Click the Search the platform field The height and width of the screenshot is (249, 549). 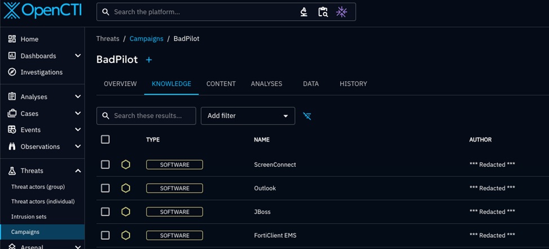(226, 12)
